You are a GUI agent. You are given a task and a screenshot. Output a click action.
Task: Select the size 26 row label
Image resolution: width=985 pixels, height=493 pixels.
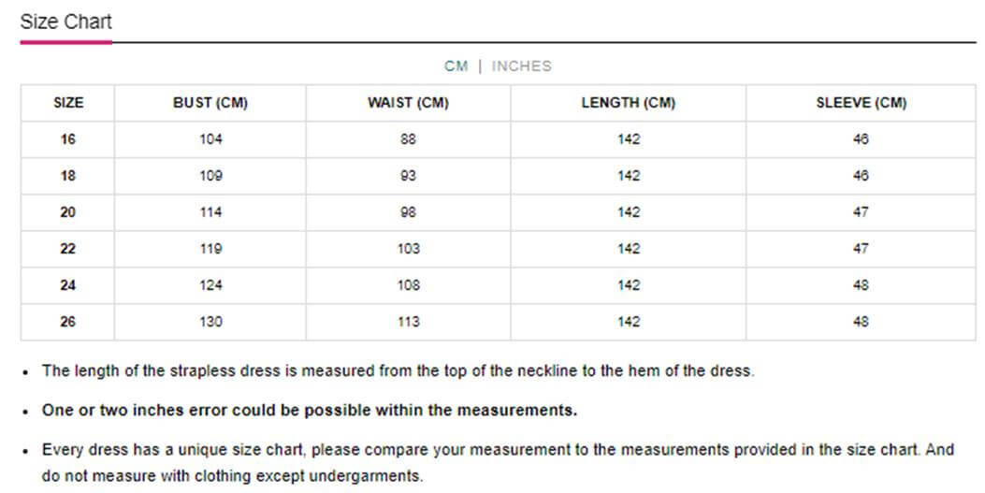coord(68,322)
